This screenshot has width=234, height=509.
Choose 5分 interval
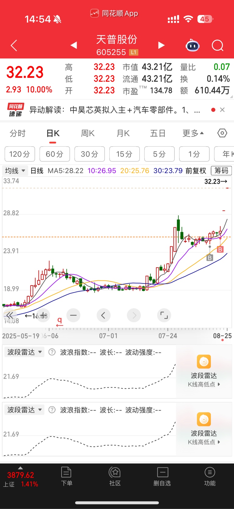coord(159,154)
